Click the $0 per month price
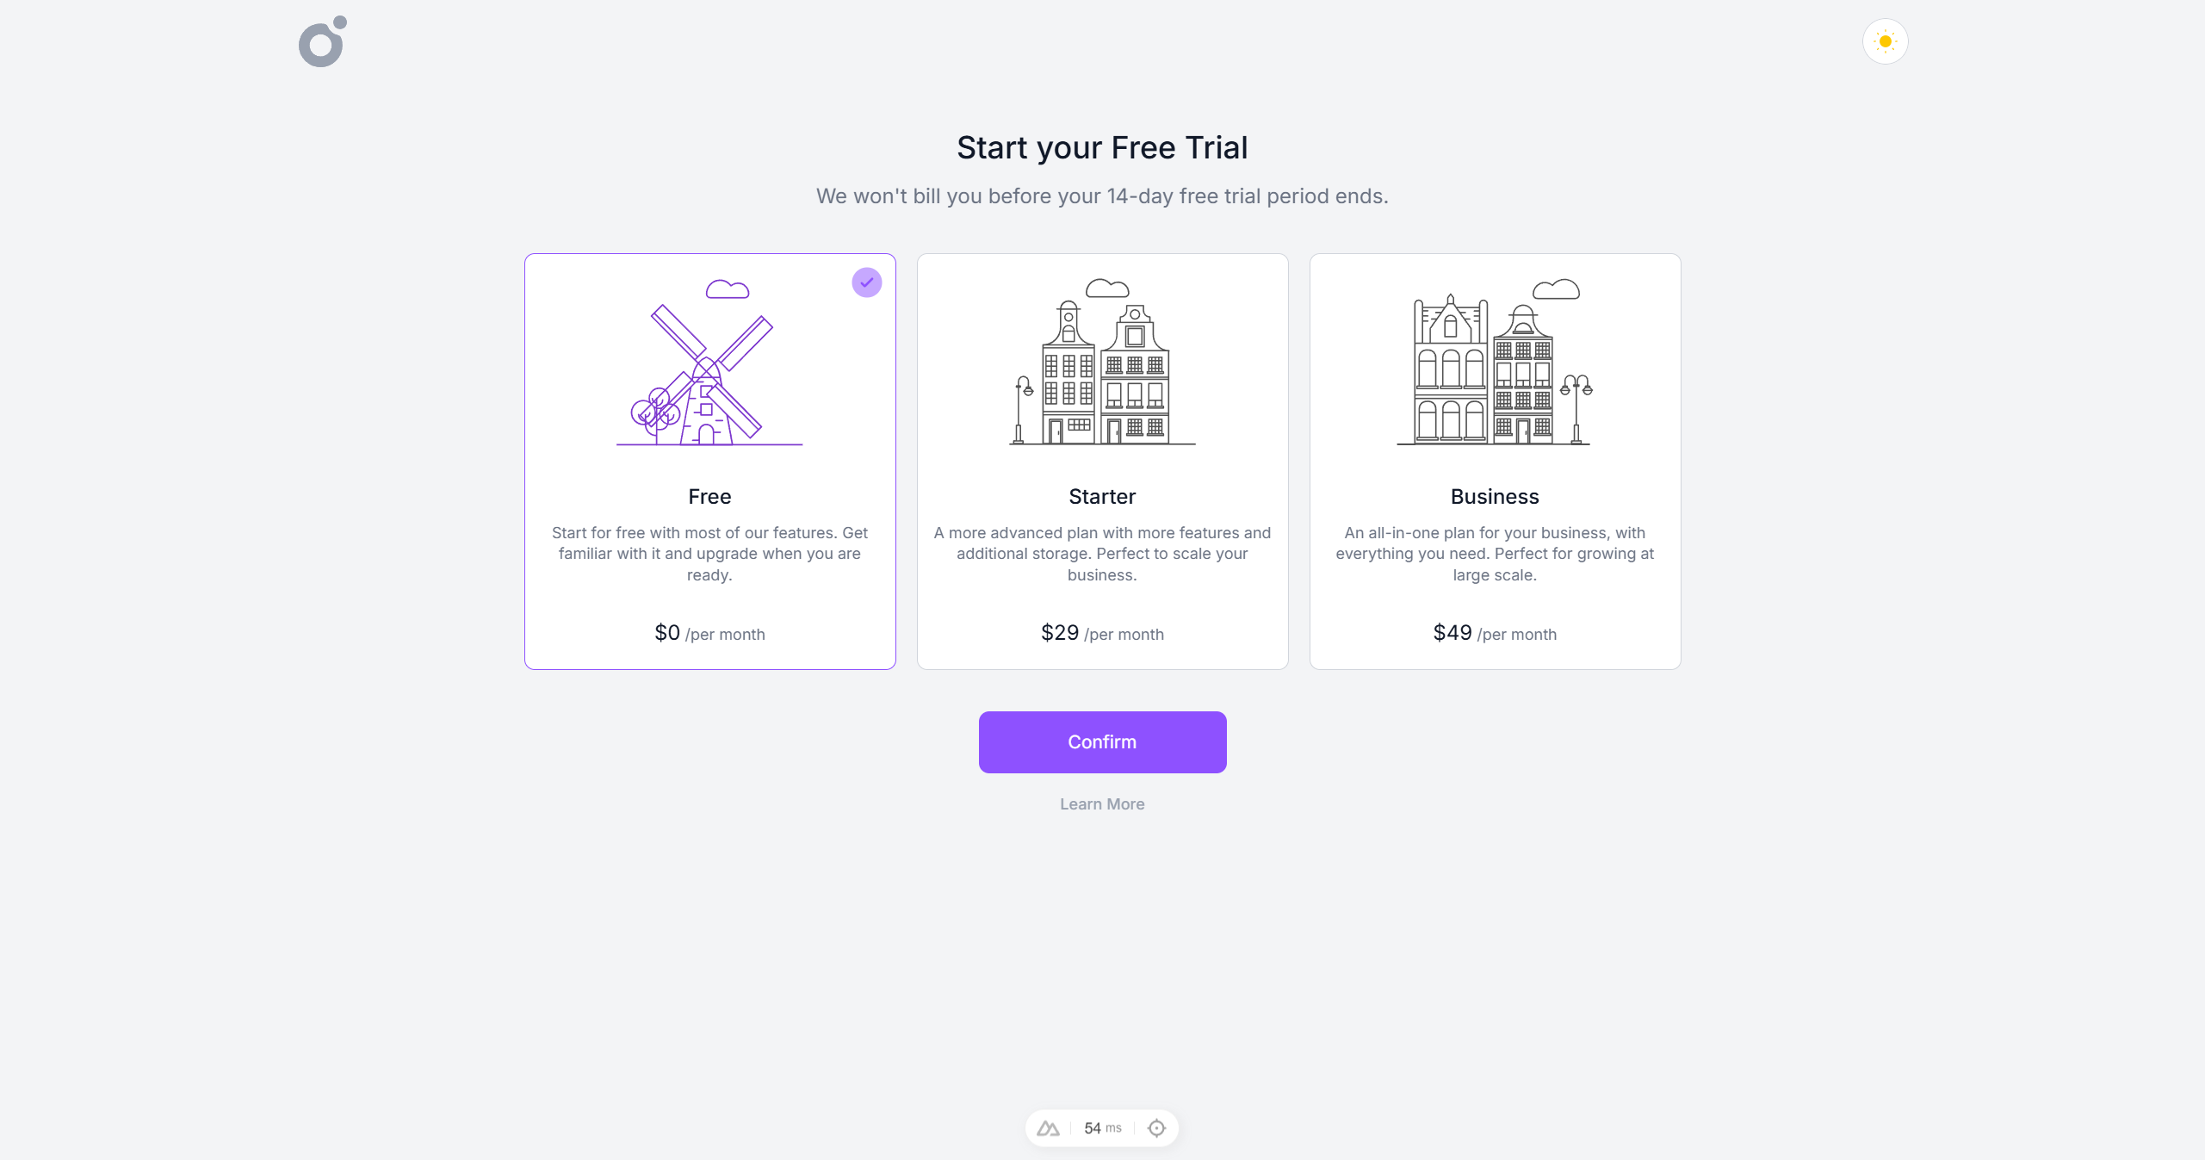 tap(709, 634)
